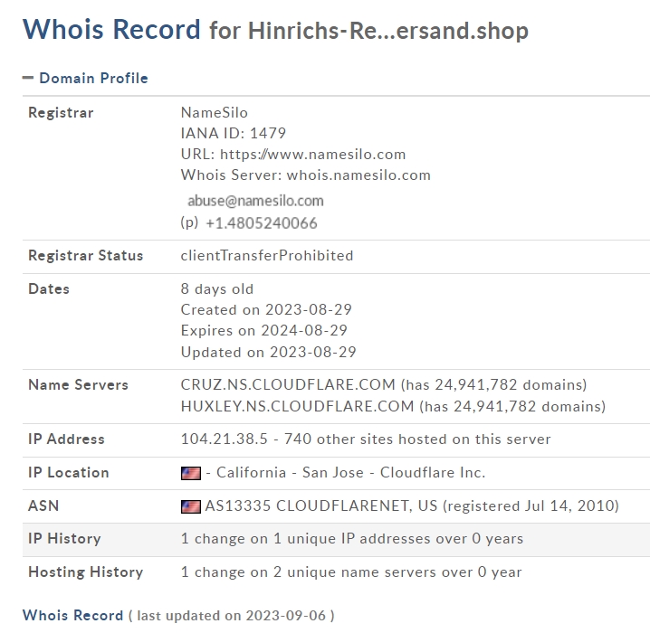Click the IP Address row label
This screenshot has width=650, height=633.
click(x=66, y=439)
